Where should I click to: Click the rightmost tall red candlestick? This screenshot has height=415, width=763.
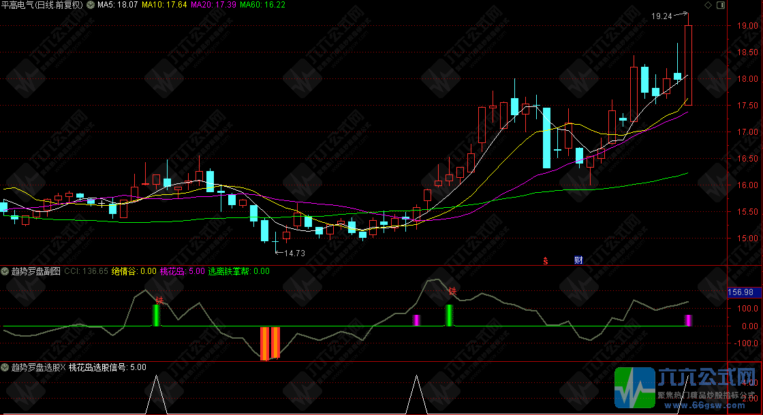tap(688, 65)
